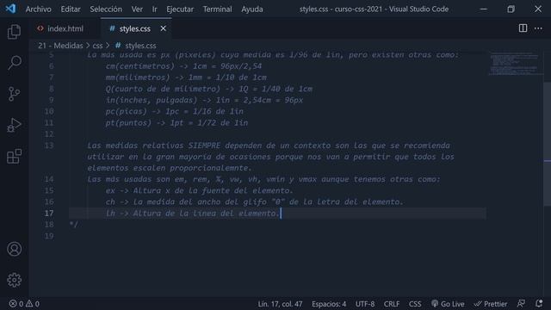Open the notifications bell
This screenshot has width=551, height=310.
click(x=539, y=303)
